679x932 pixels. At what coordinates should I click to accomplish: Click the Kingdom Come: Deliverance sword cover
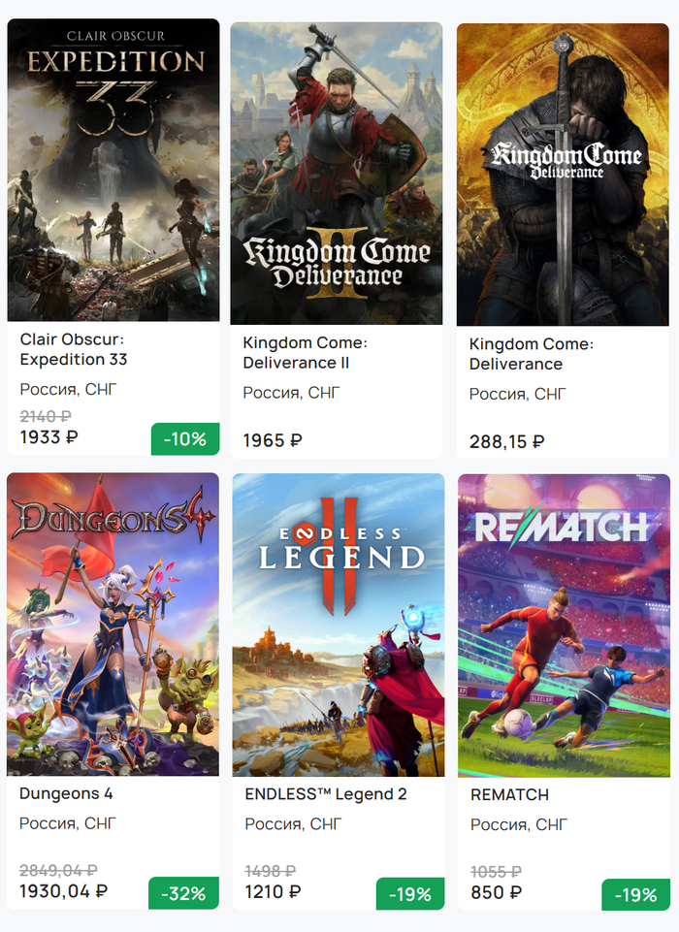tap(563, 175)
